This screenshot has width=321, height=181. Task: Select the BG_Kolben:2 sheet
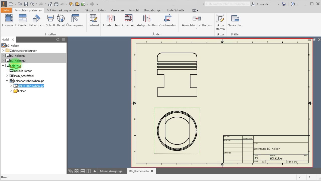(x=18, y=61)
